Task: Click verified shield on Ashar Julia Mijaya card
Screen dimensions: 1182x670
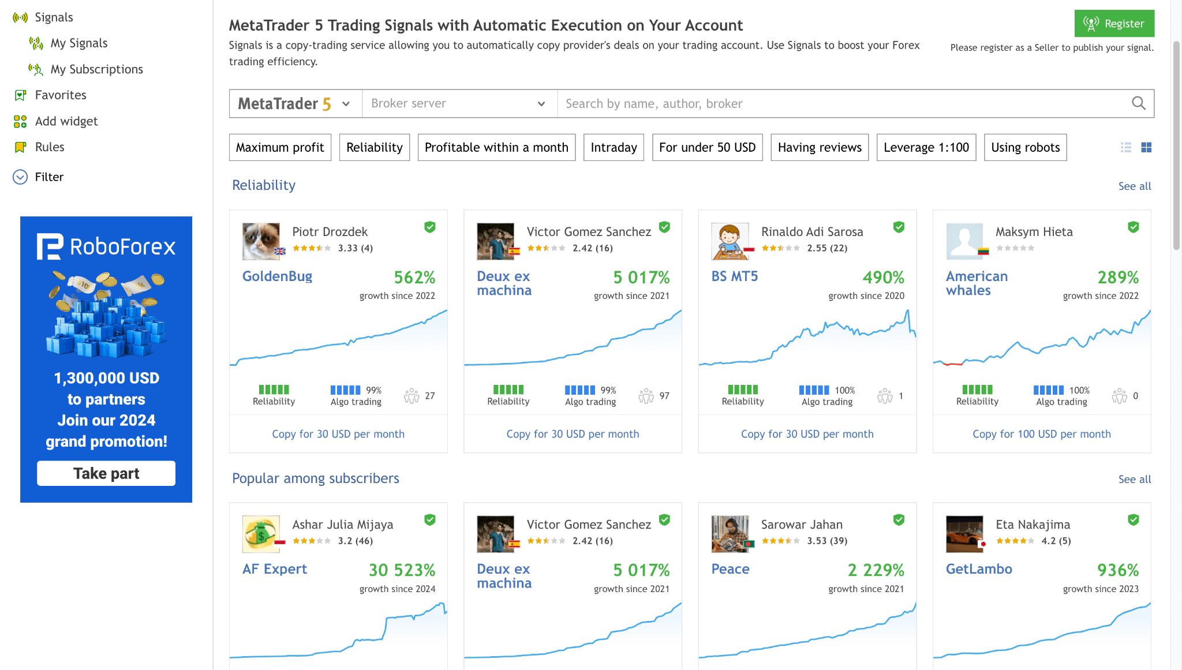Action: (x=430, y=519)
